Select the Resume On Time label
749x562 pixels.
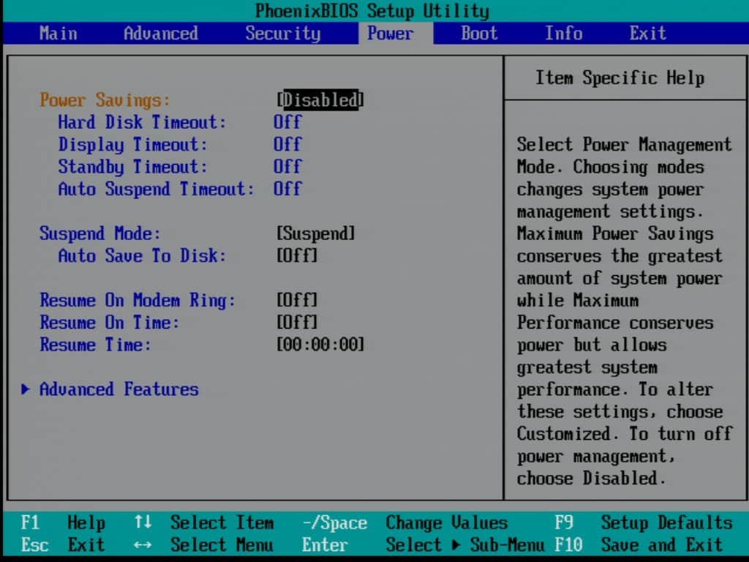pyautogui.click(x=110, y=323)
